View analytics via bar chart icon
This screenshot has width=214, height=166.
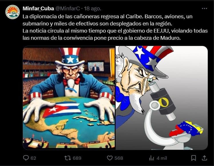(152, 158)
